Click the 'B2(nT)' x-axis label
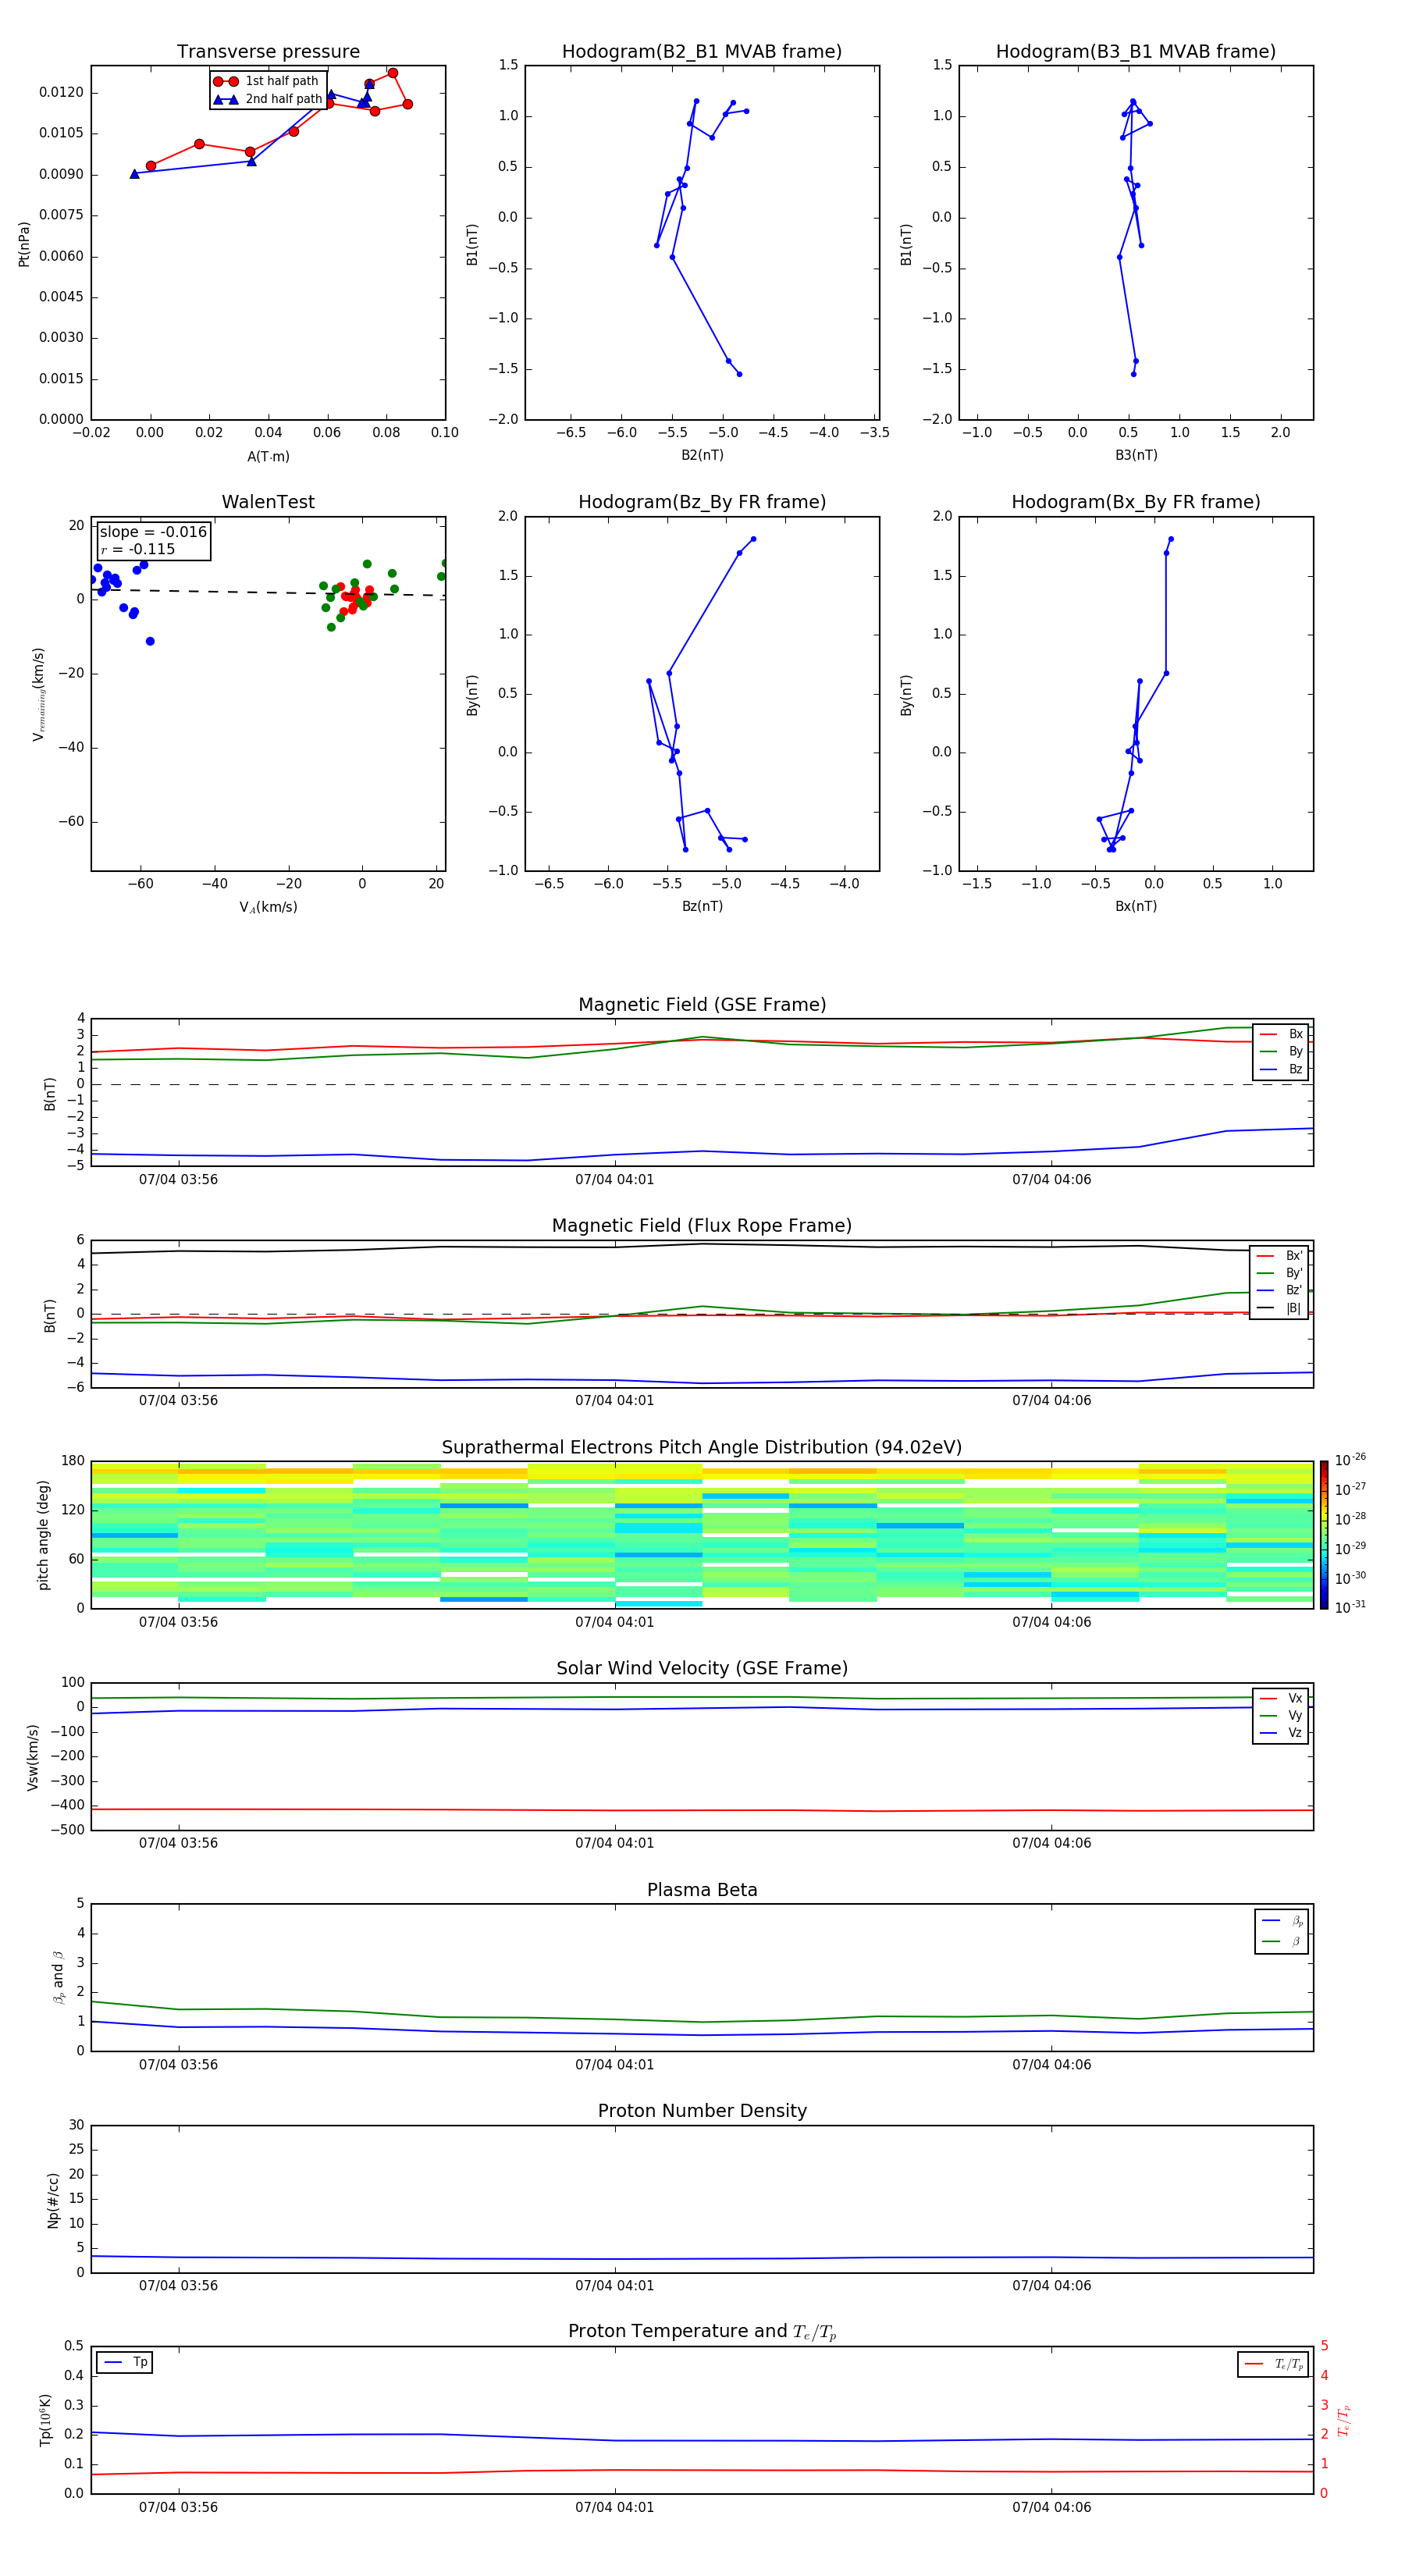Image resolution: width=1405 pixels, height=2576 pixels. click(702, 455)
